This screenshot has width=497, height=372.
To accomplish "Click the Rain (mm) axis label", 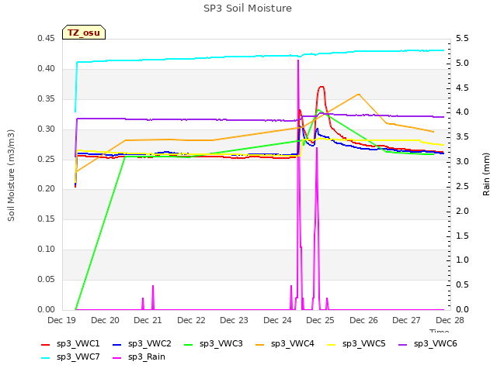I will pyautogui.click(x=486, y=174).
